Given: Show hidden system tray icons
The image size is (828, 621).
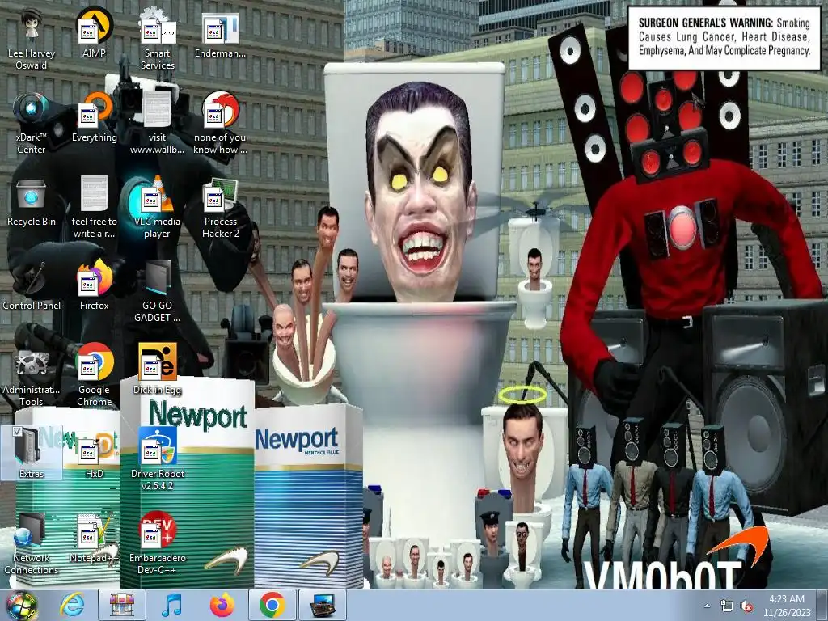Looking at the screenshot, I should pyautogui.click(x=707, y=606).
